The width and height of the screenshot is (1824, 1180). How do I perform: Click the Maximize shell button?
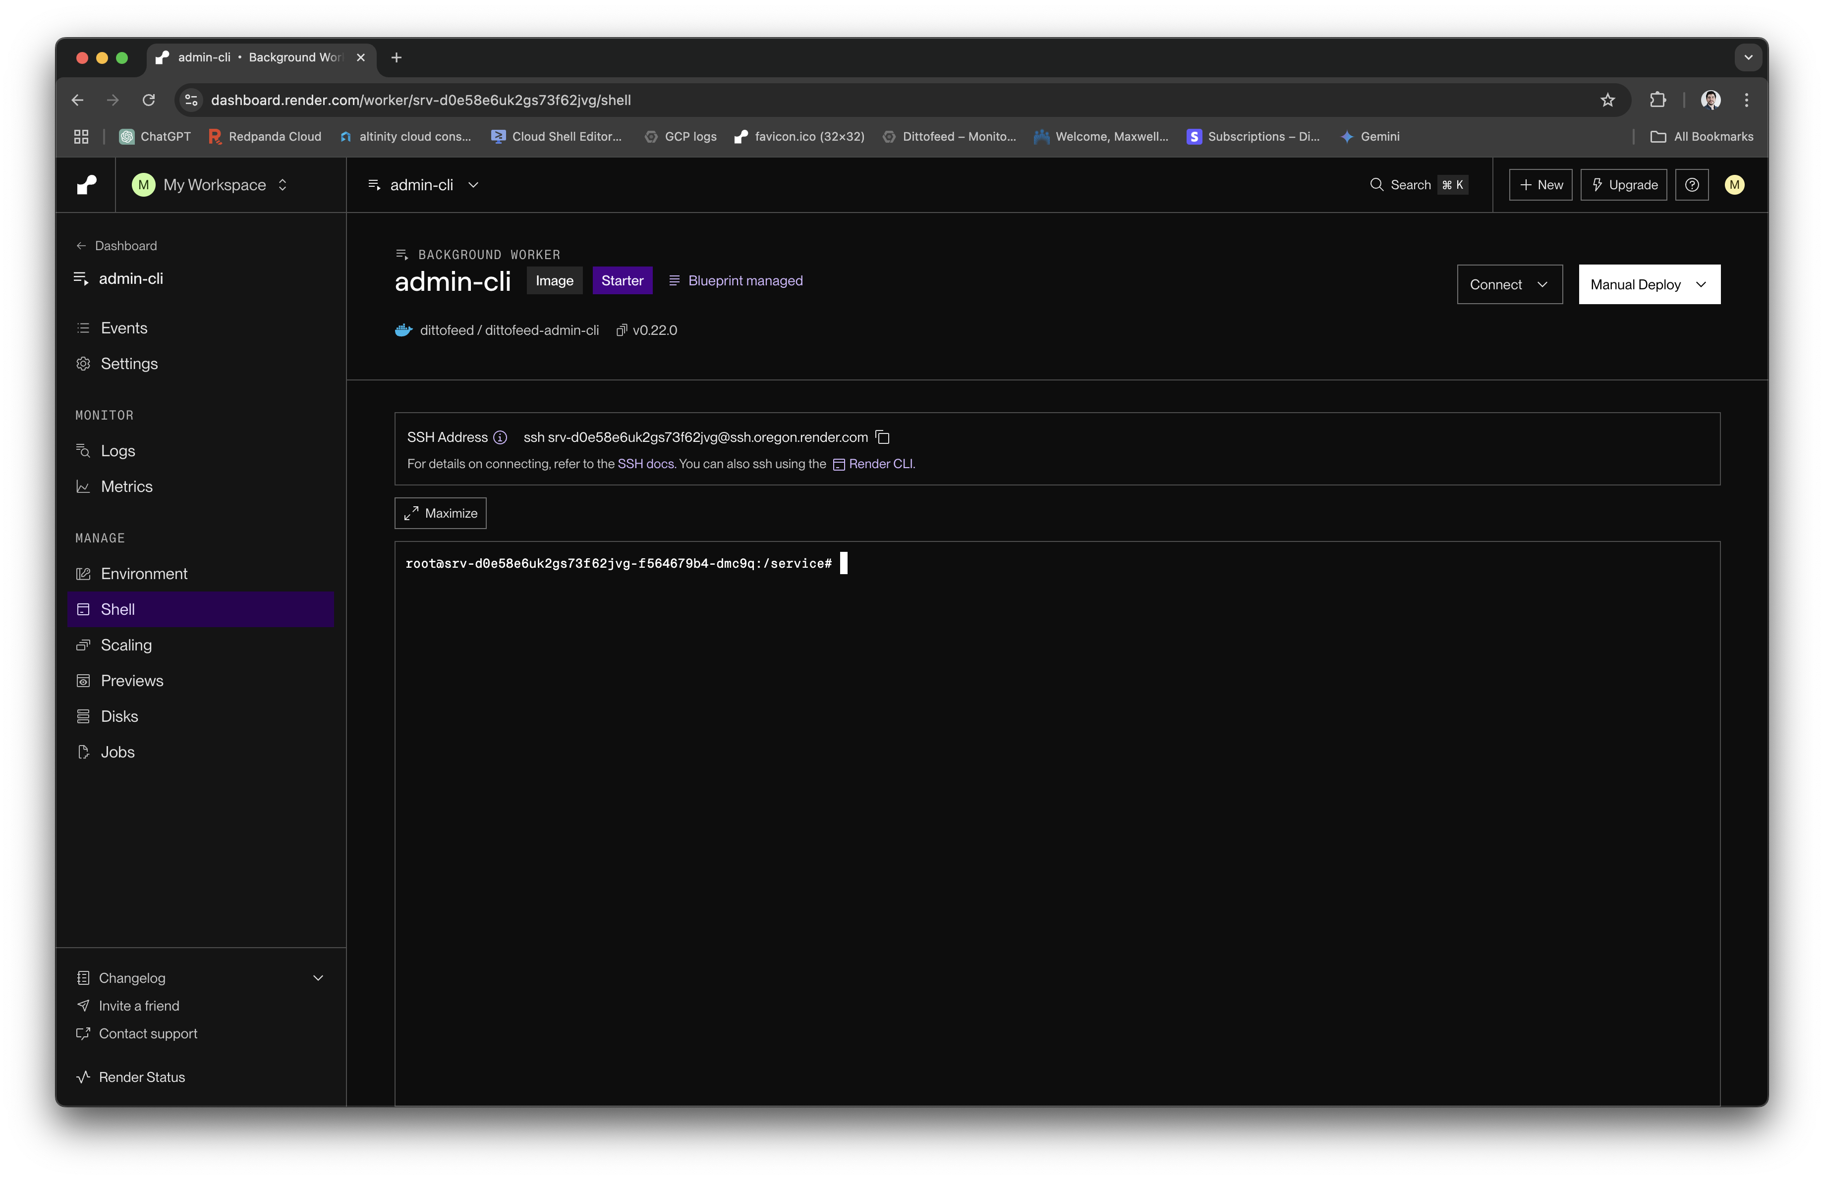click(x=440, y=513)
